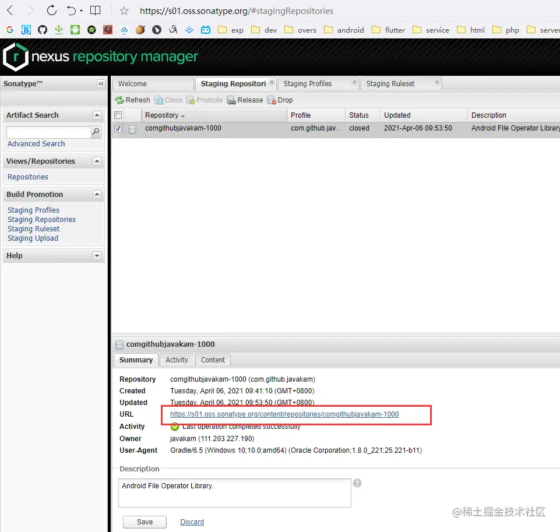
Task: Click the Description text area
Action: (x=235, y=493)
